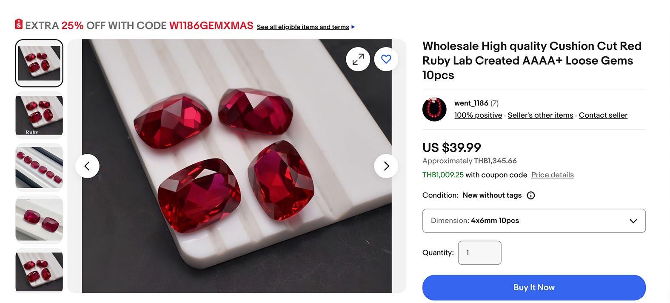
Task: Expand the product image to fullscreen
Action: 358,59
